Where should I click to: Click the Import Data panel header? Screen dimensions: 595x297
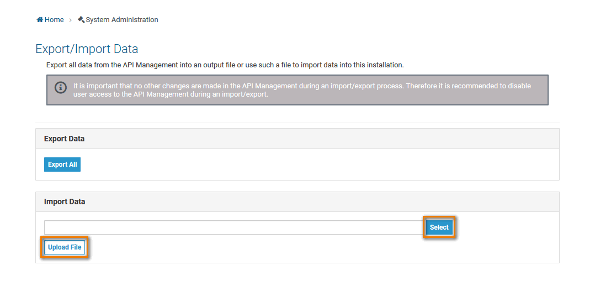[297, 201]
